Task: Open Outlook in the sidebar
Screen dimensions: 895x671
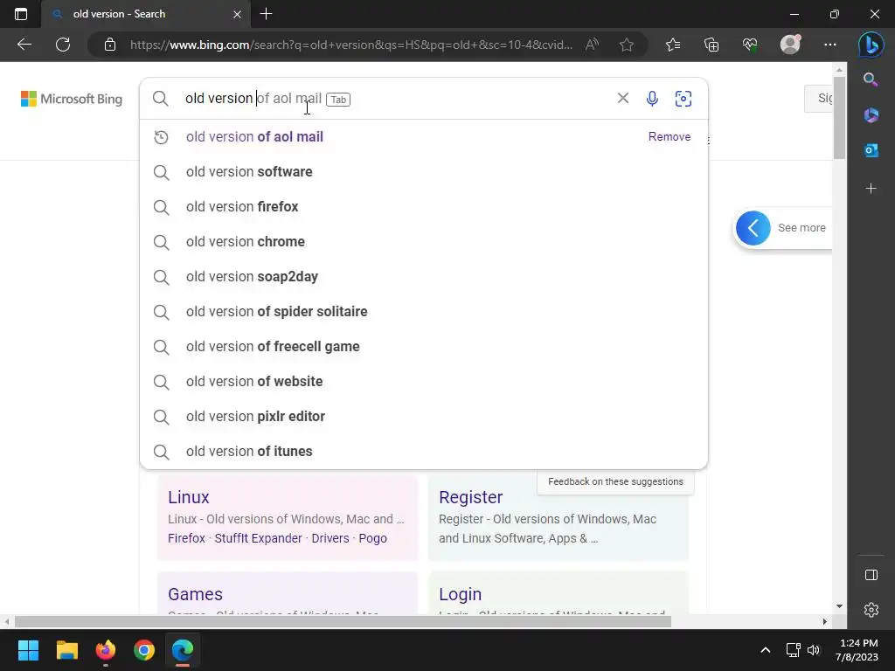Action: (871, 150)
